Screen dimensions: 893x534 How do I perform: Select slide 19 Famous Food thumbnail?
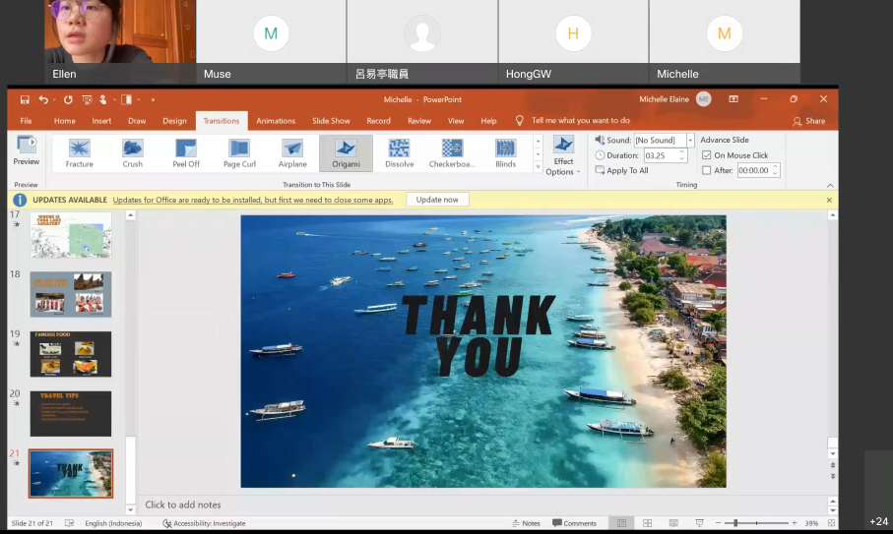71,354
